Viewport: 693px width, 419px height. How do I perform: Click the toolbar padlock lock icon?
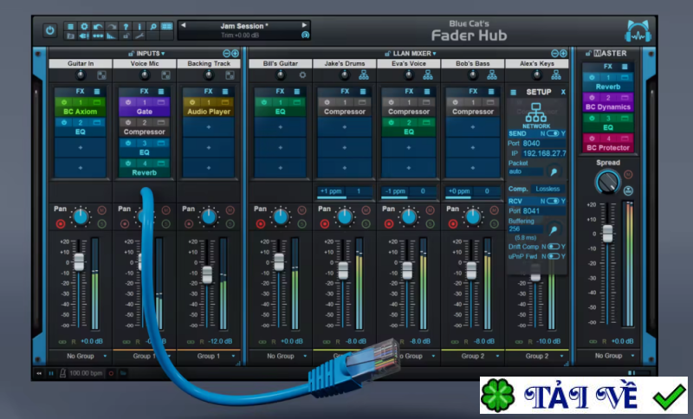[126, 35]
